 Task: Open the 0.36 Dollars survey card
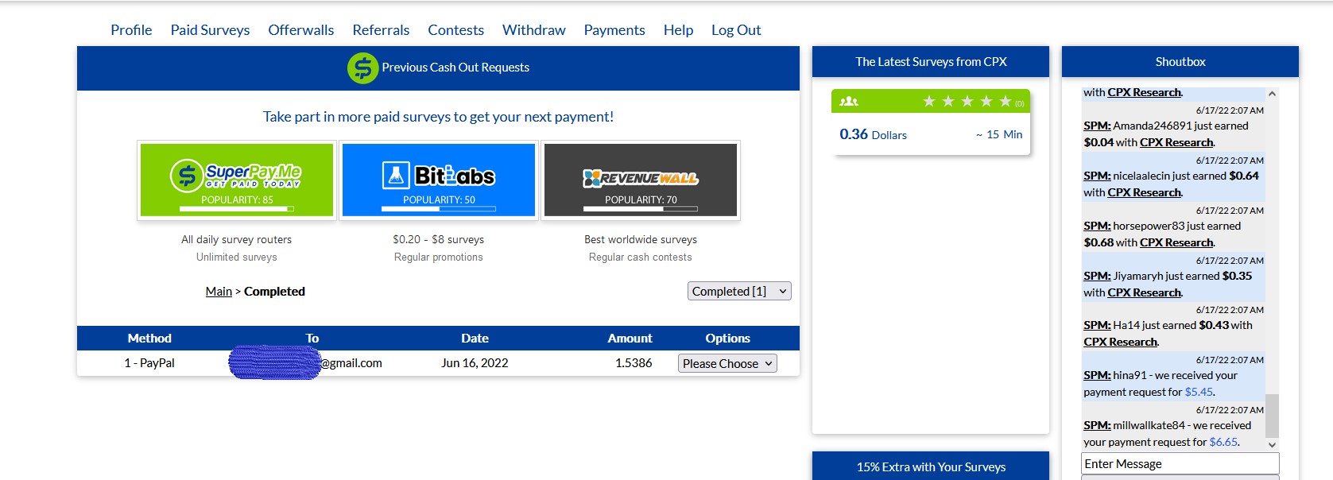coord(931,122)
